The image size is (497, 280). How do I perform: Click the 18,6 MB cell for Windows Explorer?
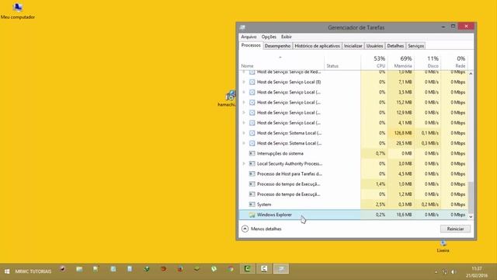click(401, 215)
